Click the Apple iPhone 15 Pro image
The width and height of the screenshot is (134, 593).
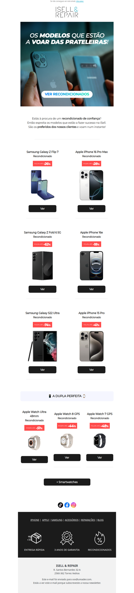tap(91, 346)
